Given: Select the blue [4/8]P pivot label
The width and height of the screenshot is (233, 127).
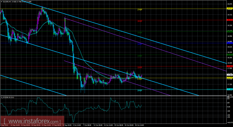Looking at the screenshot, I should [140, 44].
